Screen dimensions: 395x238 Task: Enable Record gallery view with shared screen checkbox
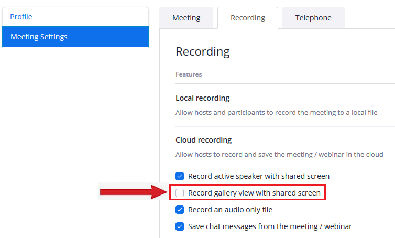(x=180, y=193)
